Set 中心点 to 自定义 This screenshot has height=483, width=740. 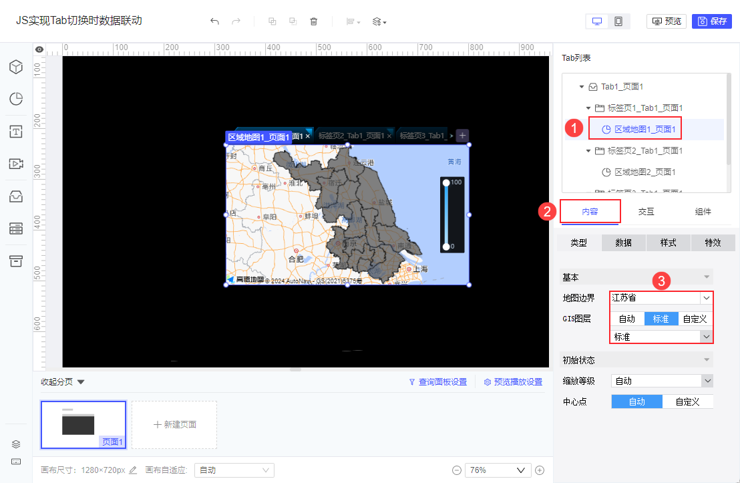click(x=688, y=401)
